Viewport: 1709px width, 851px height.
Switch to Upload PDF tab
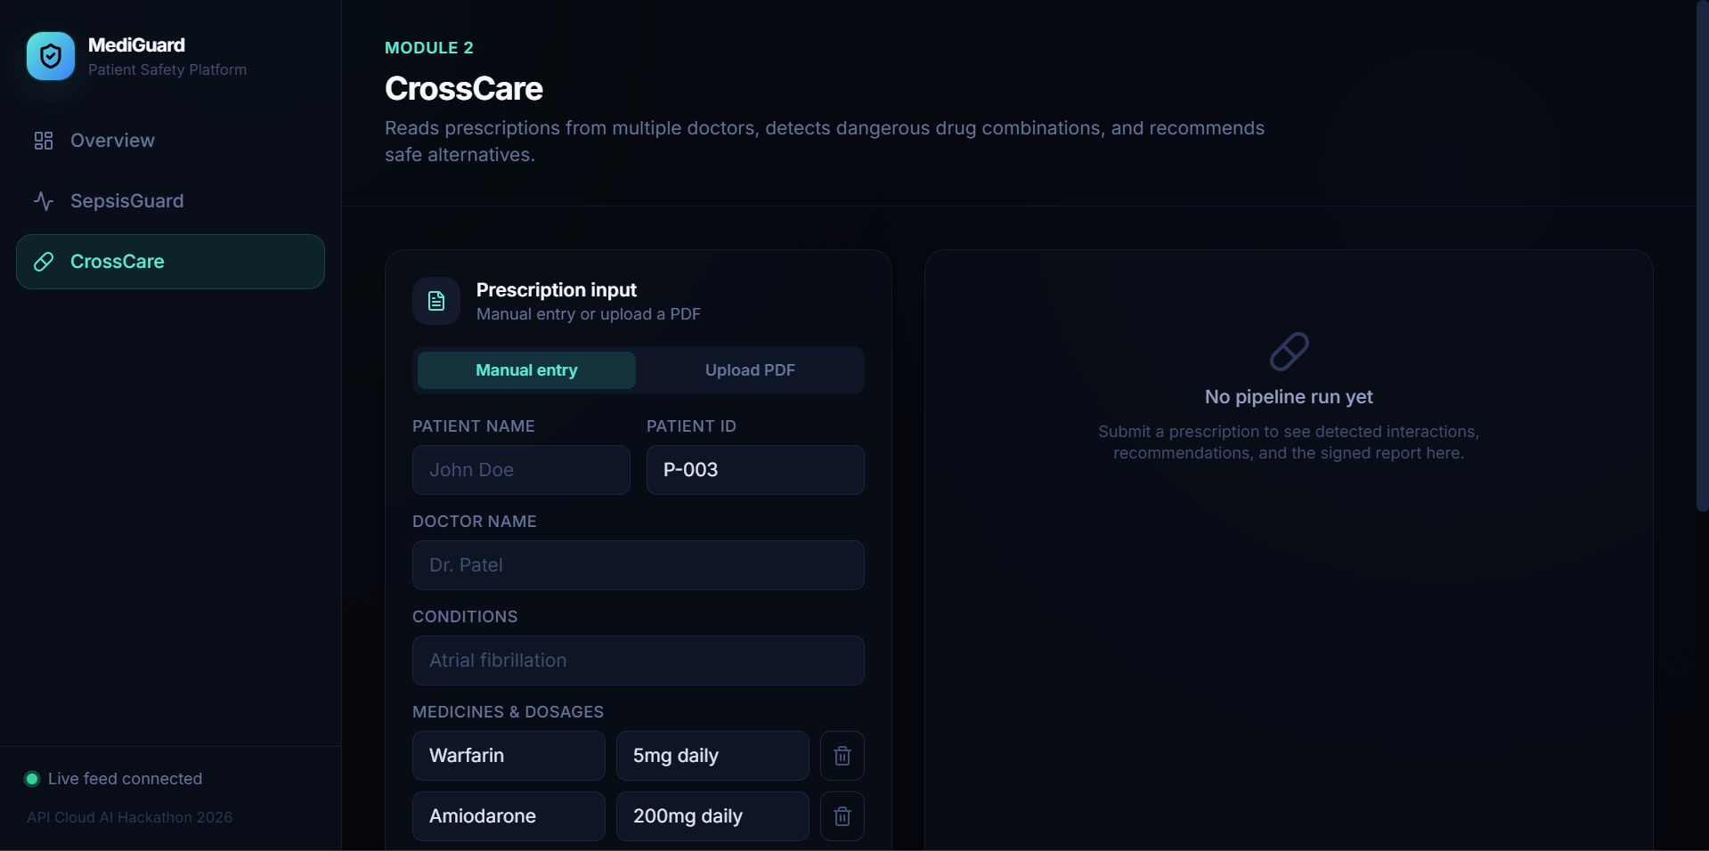tap(750, 370)
